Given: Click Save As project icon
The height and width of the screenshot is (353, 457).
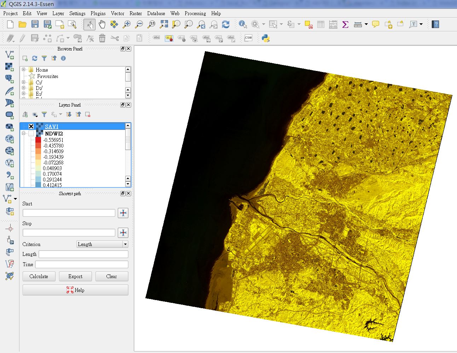Looking at the screenshot, I should (47, 24).
